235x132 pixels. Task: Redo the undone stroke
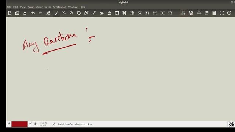point(40,13)
